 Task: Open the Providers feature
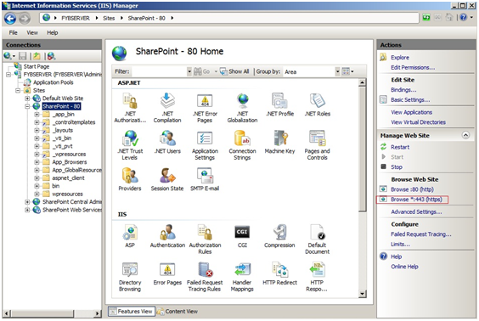[x=130, y=179]
